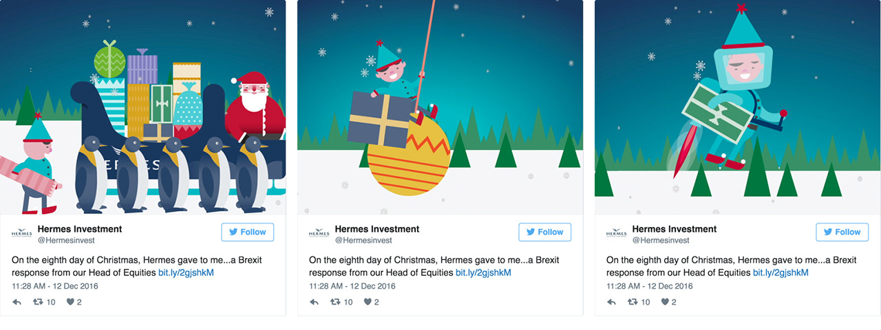
Task: Open the penguin sleigh image in the first tweet
Action: (143, 107)
